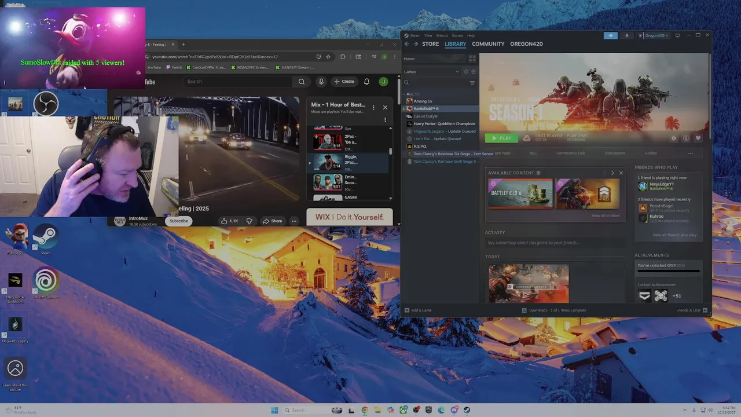The height and width of the screenshot is (417, 741).
Task: Click Add a Game in Steam
Action: pyautogui.click(x=417, y=310)
